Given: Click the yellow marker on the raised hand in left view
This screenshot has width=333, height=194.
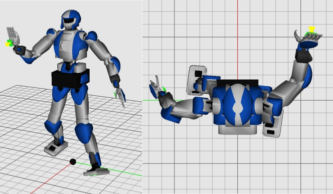Looking at the screenshot, I should (x=8, y=44).
